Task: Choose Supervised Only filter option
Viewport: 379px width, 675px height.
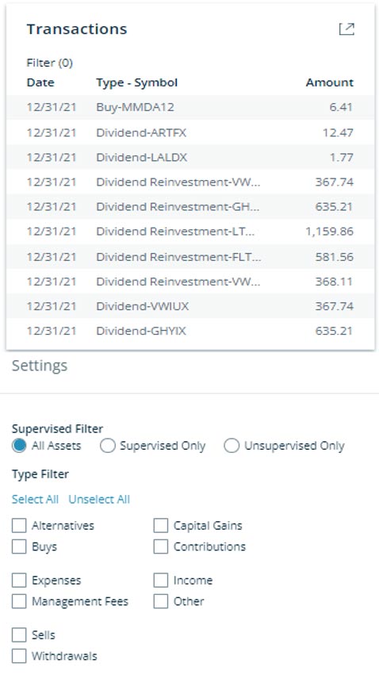Action: [x=107, y=446]
